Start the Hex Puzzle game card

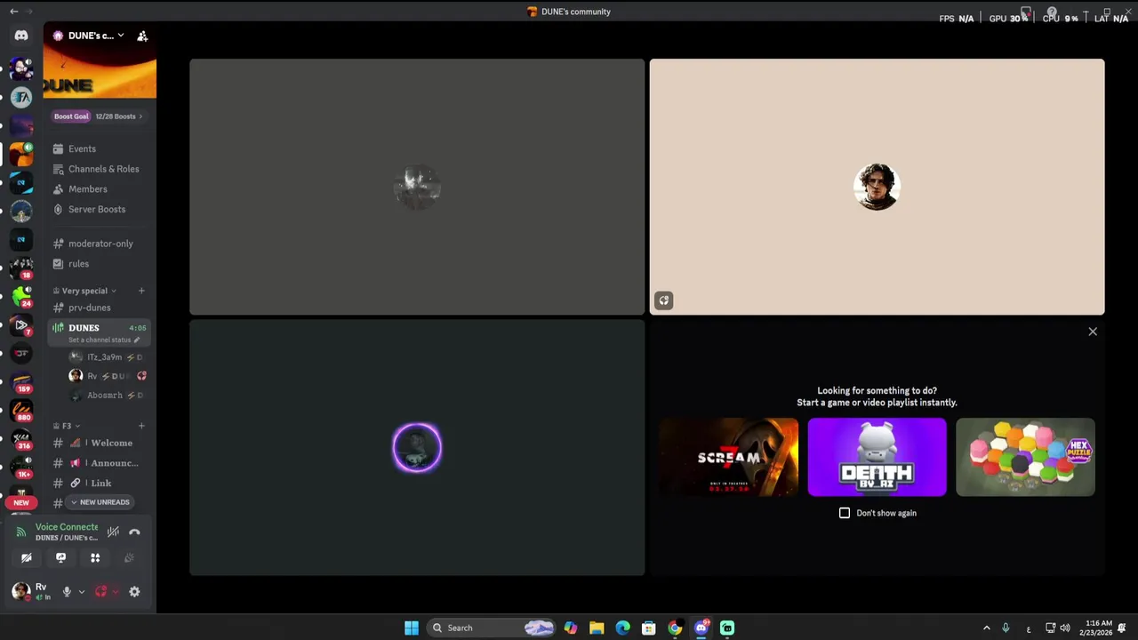(x=1025, y=457)
